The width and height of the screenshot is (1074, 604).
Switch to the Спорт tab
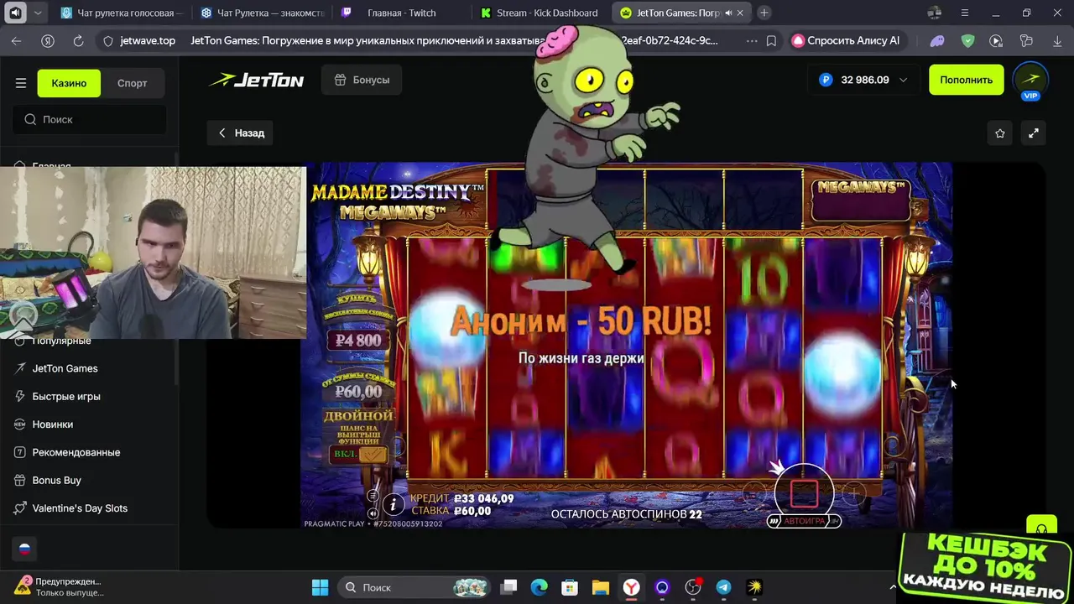[132, 83]
